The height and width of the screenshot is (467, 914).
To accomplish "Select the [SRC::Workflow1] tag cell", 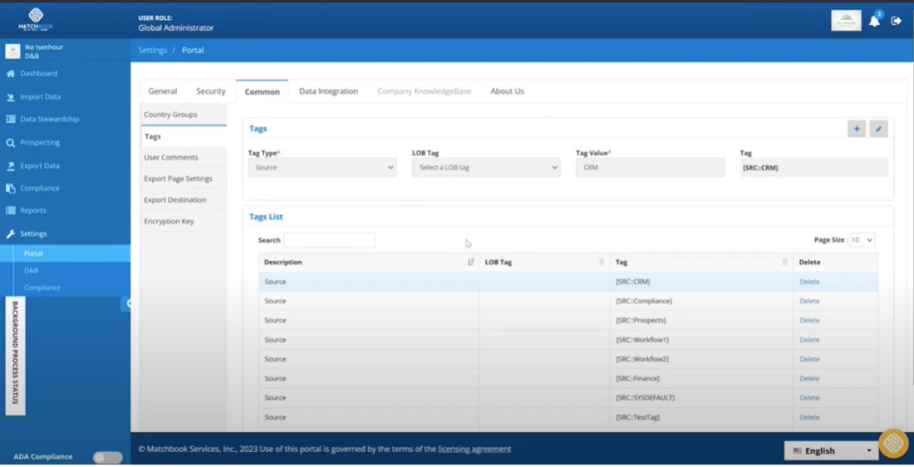I will [701, 340].
